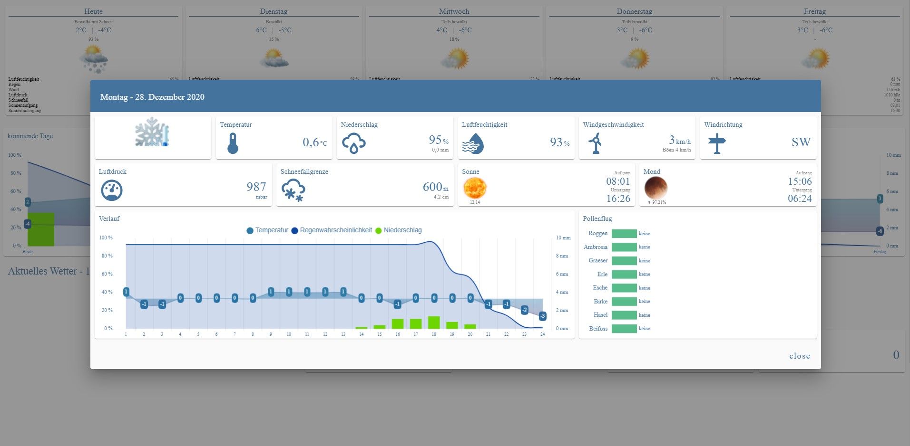Click the Verlauf chart heading
The image size is (910, 446).
click(x=109, y=219)
